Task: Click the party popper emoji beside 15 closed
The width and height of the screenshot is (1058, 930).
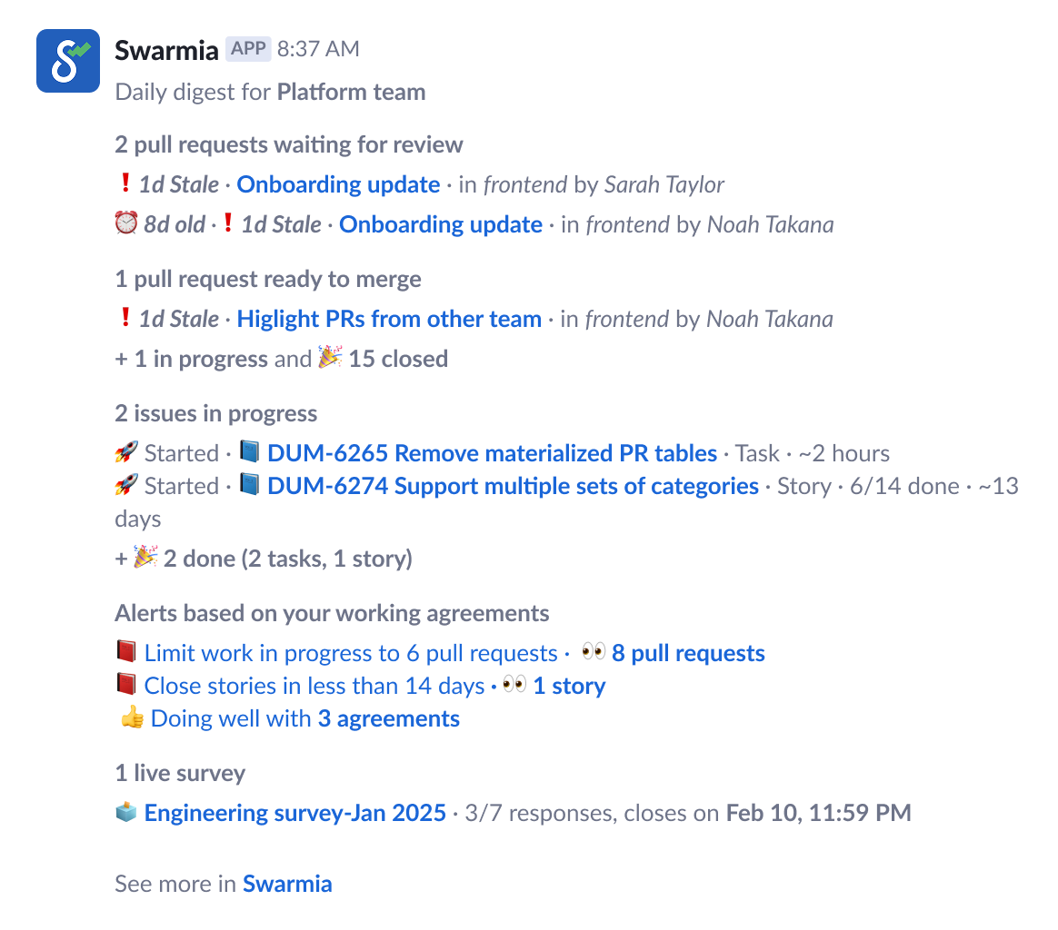Action: pos(329,358)
